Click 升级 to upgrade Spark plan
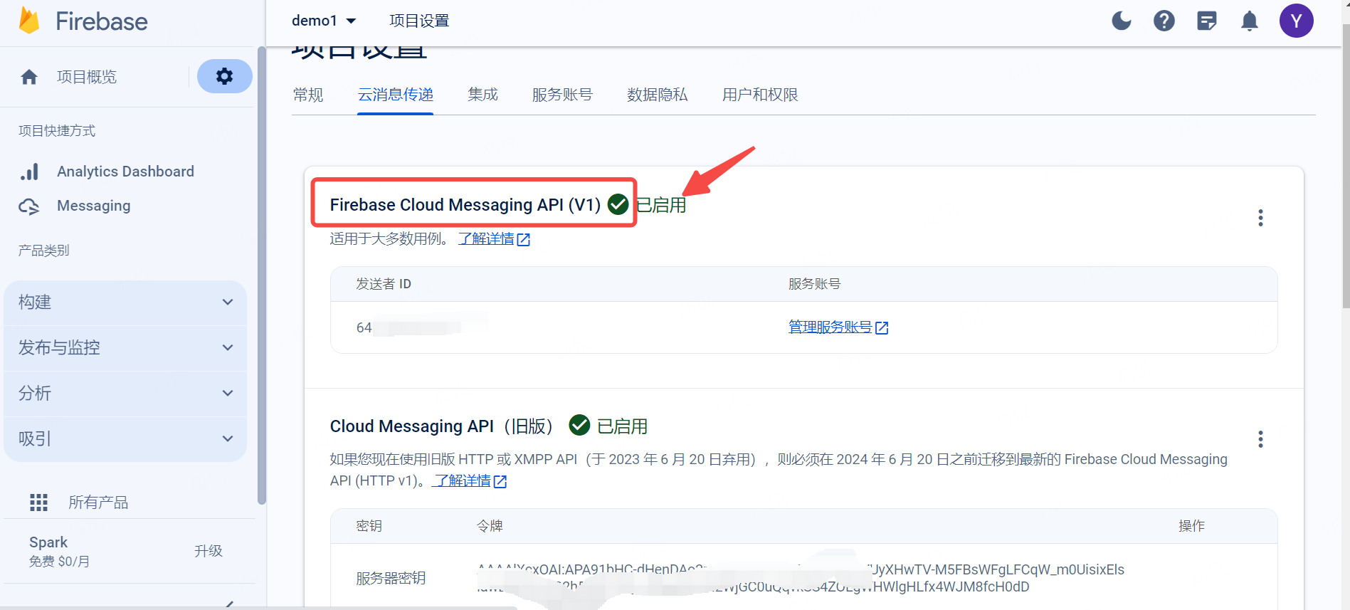Viewport: 1350px width, 610px height. [208, 551]
